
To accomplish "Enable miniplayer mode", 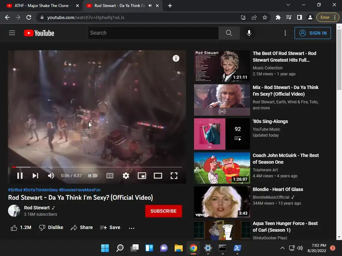I will click(142, 176).
